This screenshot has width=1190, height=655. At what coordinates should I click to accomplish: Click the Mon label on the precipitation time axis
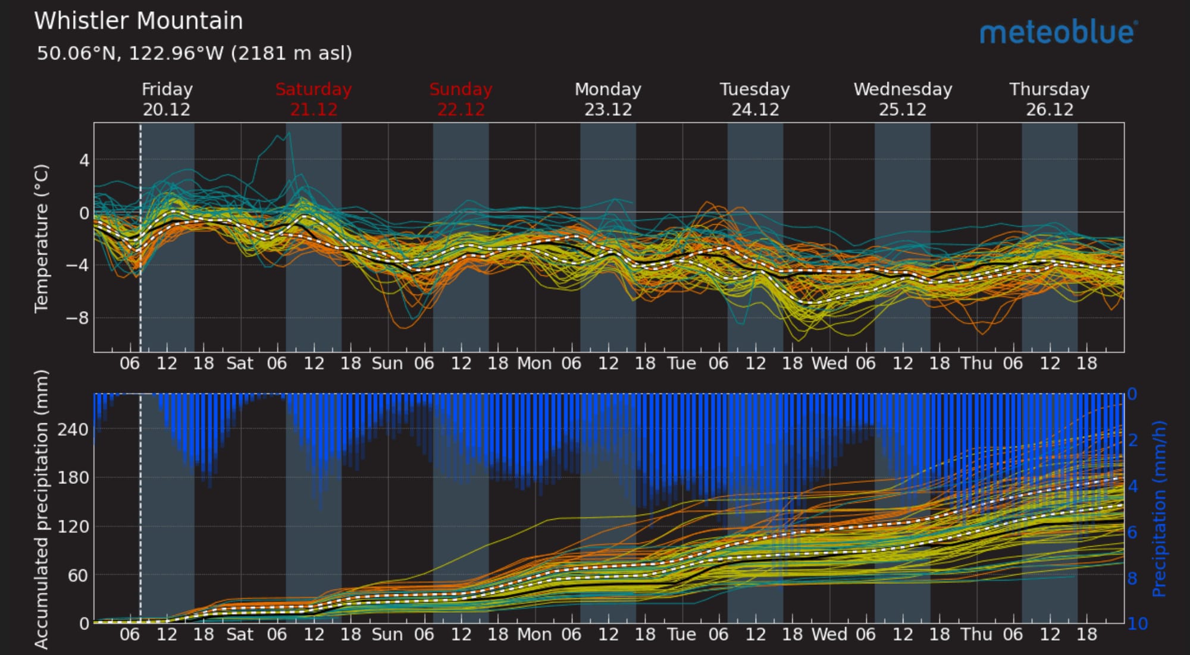point(534,634)
